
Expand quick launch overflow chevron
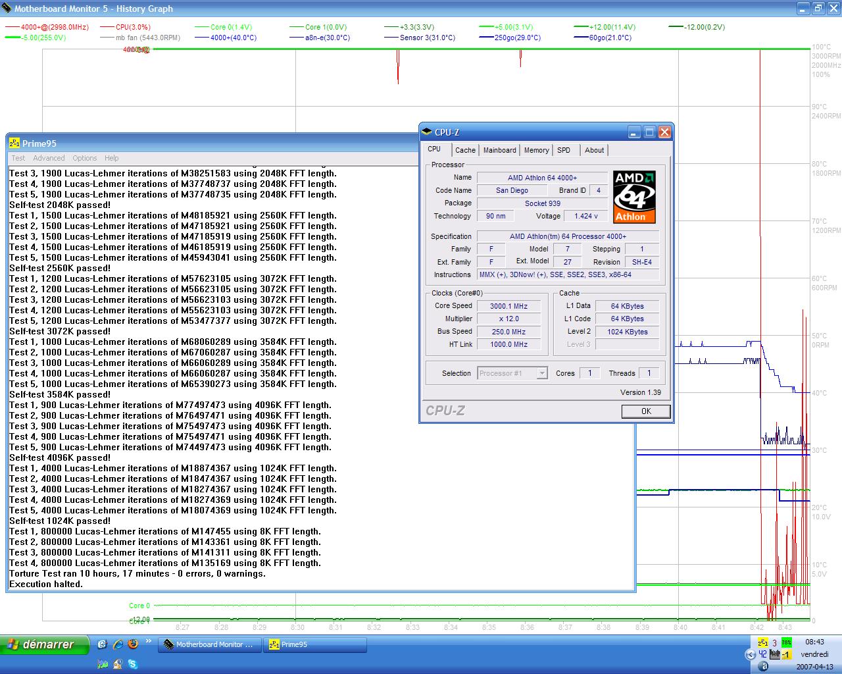(x=148, y=642)
